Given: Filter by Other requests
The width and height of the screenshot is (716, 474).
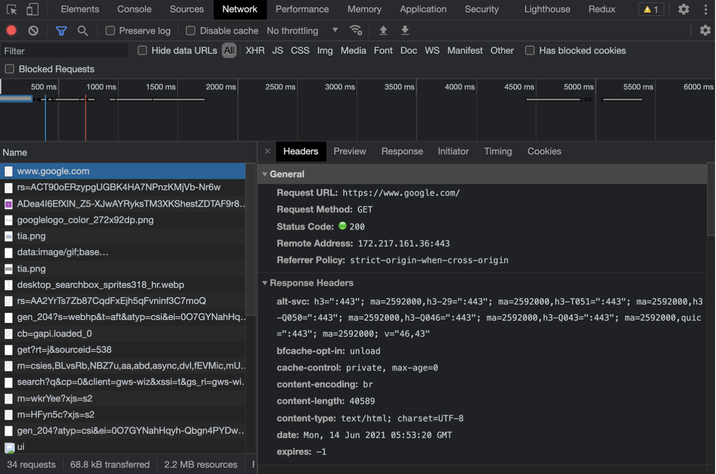Looking at the screenshot, I should [502, 50].
